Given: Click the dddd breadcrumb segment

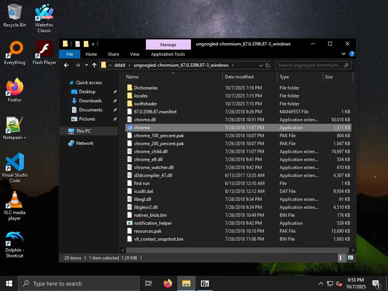Looking at the screenshot, I should (119, 65).
